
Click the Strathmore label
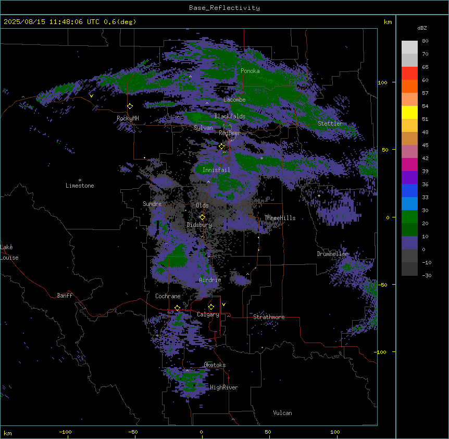(269, 317)
